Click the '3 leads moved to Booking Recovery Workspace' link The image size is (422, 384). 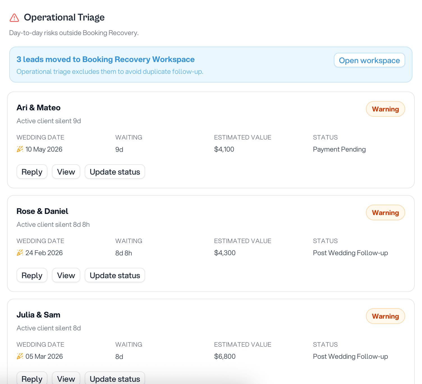click(x=105, y=59)
